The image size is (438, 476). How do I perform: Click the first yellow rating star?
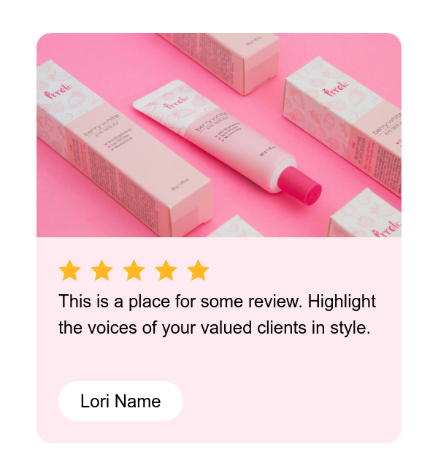69,270
